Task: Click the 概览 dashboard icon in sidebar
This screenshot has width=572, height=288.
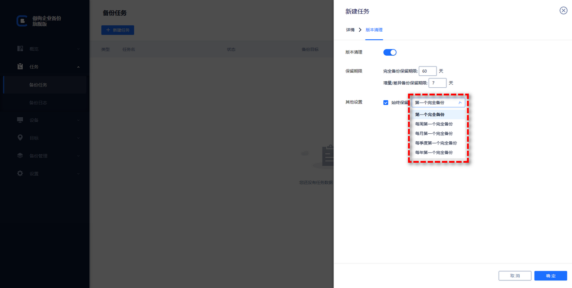Action: pos(20,49)
